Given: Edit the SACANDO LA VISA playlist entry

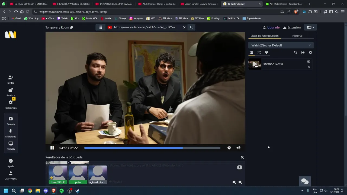Looking at the screenshot, I should pos(309,61).
